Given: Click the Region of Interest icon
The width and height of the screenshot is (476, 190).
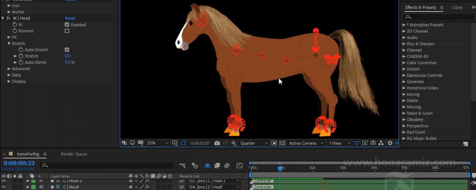Looking at the screenshot, I should click(274, 143).
